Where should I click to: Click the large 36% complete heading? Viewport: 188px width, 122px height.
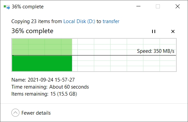point(32,31)
